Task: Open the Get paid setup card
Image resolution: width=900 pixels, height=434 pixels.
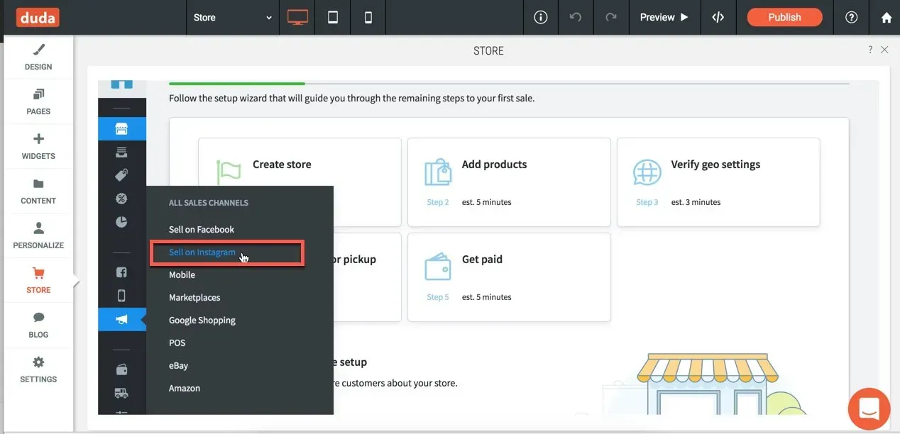Action: click(x=509, y=277)
